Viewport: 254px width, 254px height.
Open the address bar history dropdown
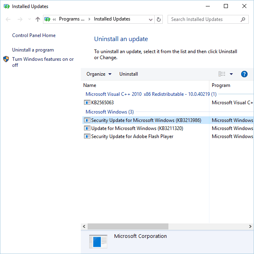click(151, 19)
